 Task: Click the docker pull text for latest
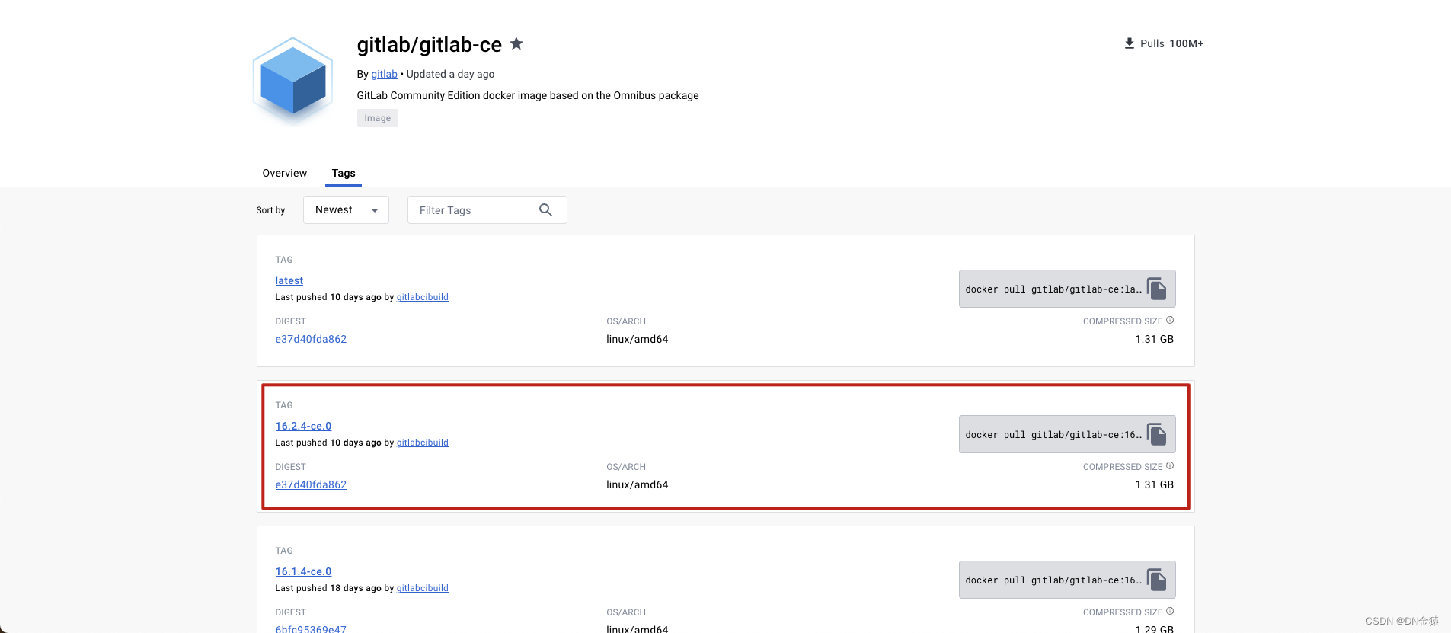pos(1053,289)
